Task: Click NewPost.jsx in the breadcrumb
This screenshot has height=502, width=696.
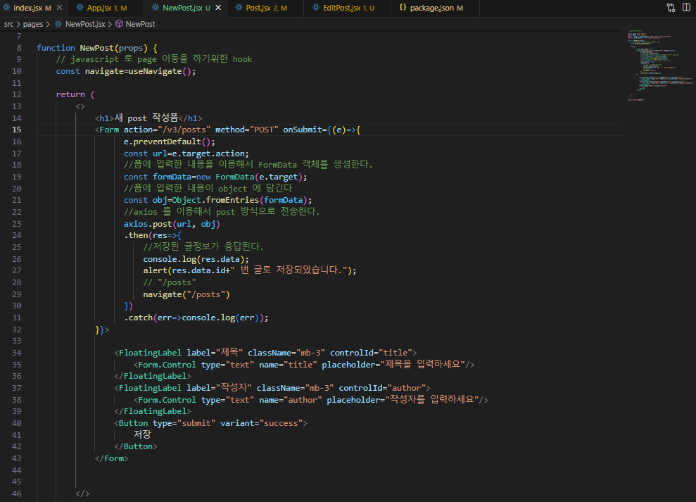Action: 85,24
